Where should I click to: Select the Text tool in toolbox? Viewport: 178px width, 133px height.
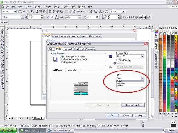[2, 67]
